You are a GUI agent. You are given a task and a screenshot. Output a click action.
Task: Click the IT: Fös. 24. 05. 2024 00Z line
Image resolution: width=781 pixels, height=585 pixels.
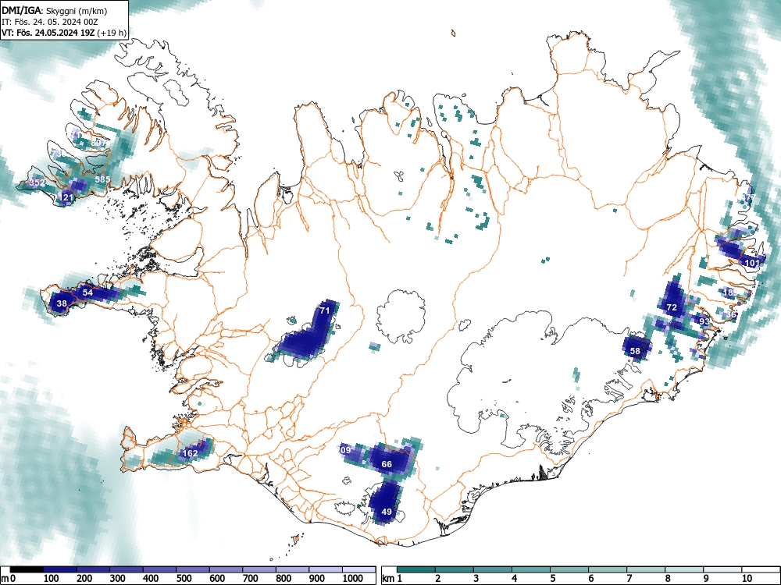[49, 22]
